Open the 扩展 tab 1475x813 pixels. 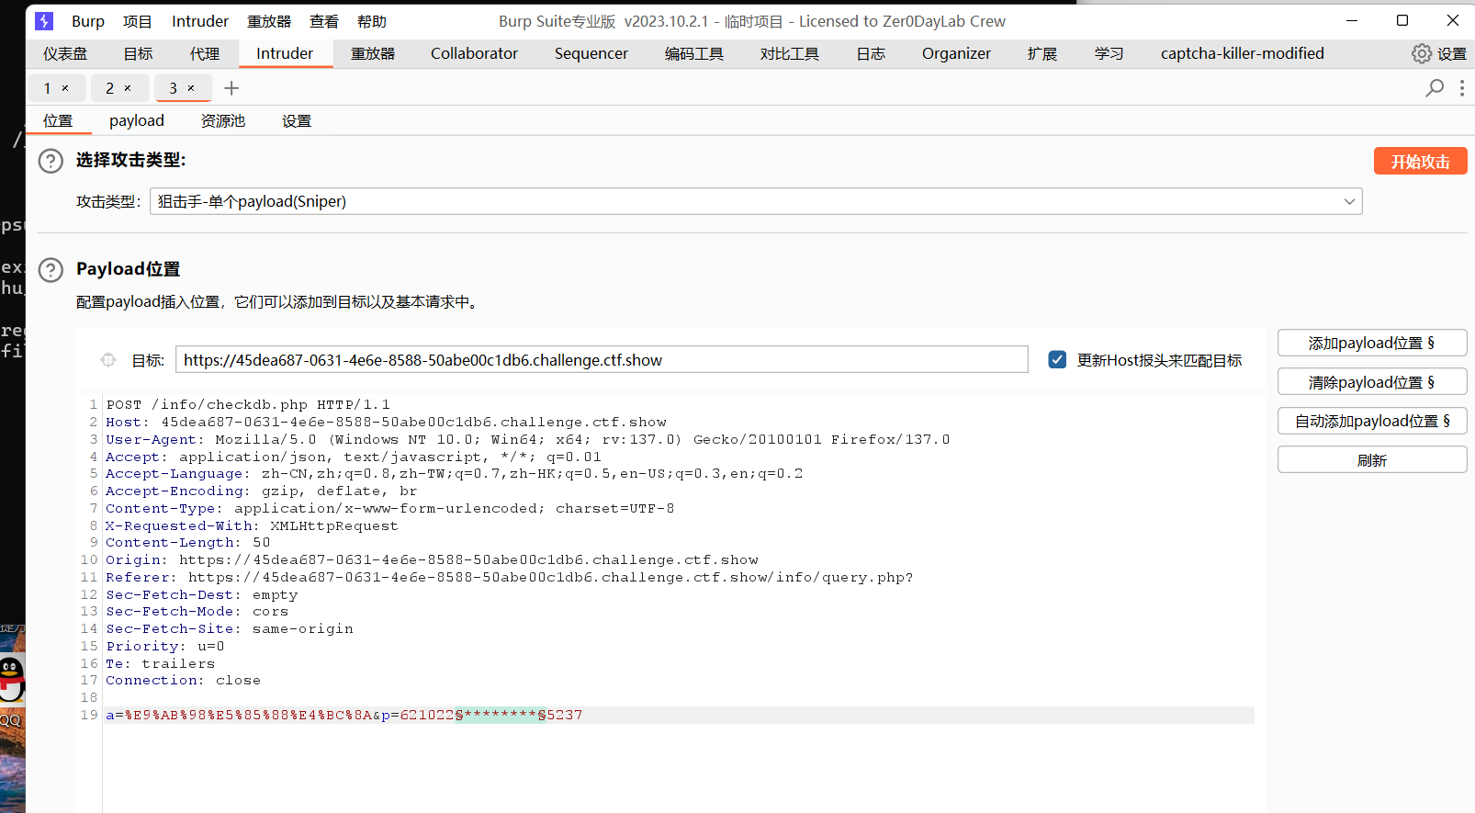(1042, 53)
